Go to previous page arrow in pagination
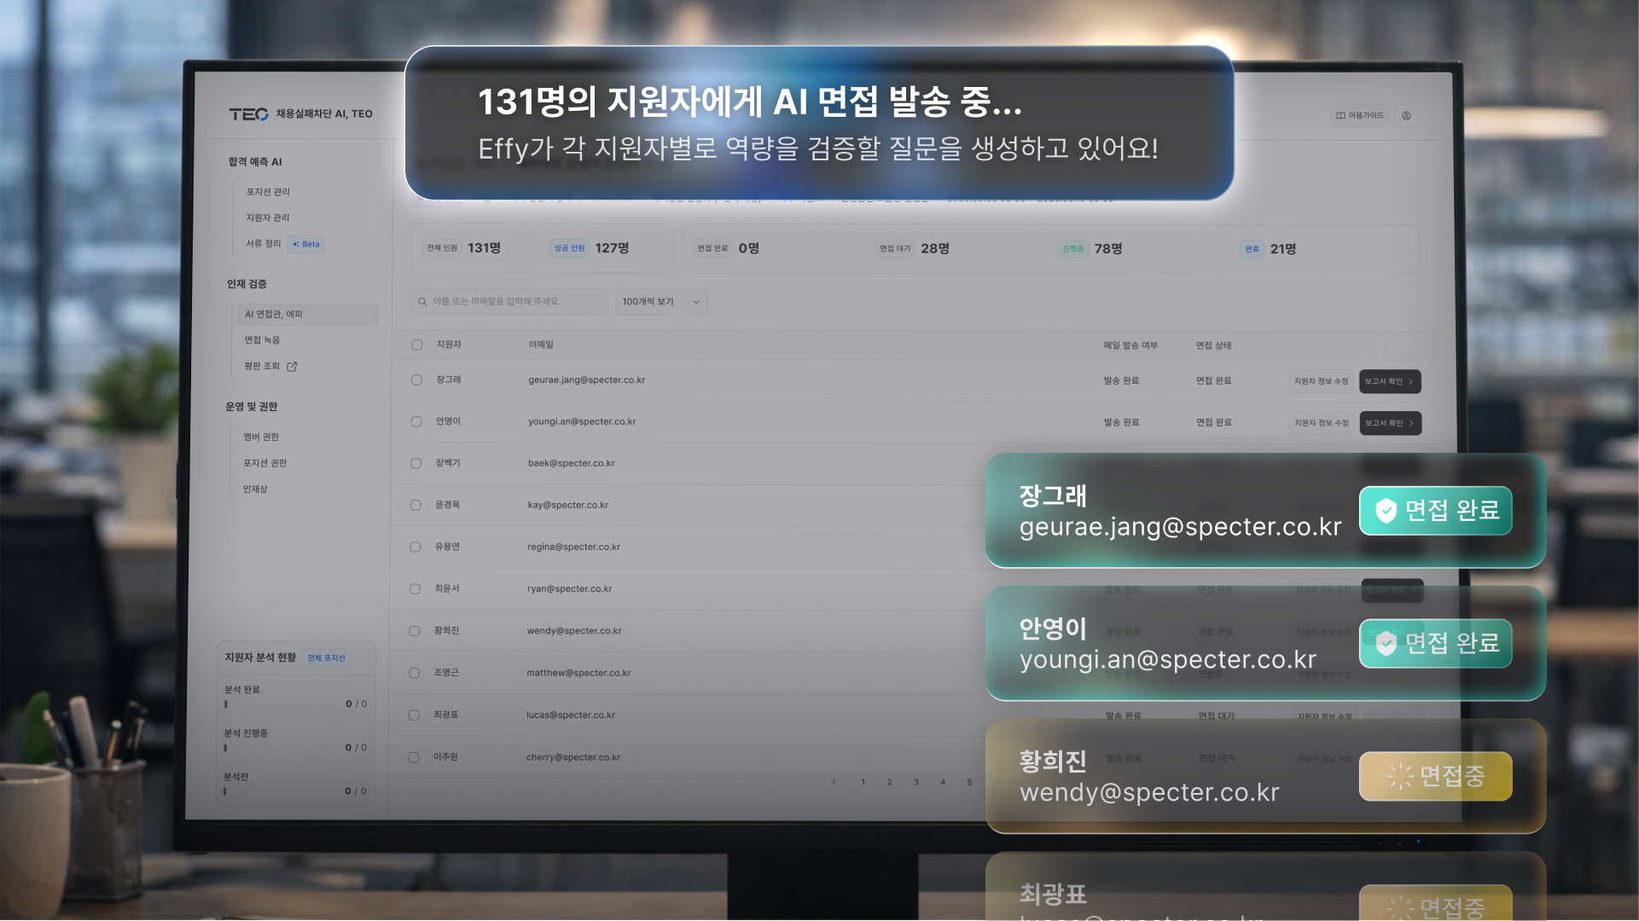The width and height of the screenshot is (1639, 921). point(834,782)
